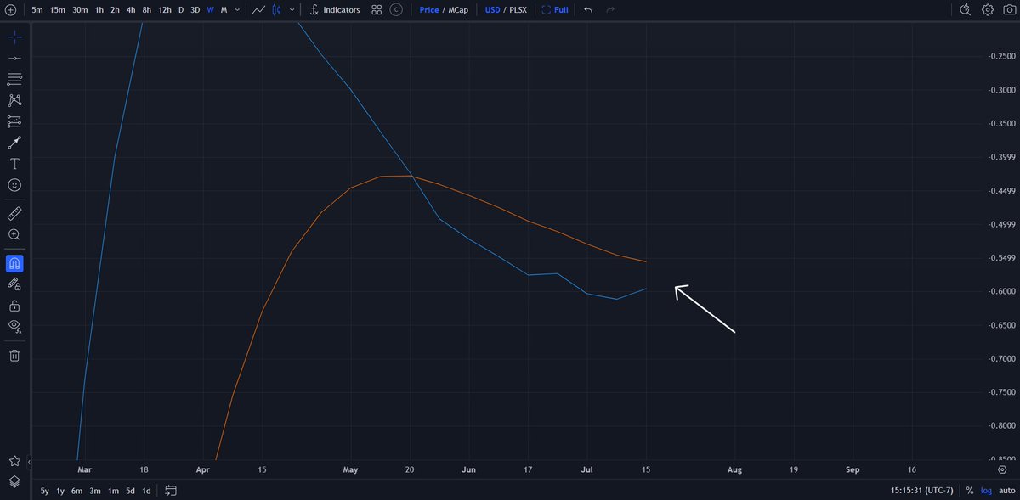
Task: Undo the last chart action
Action: pos(588,10)
